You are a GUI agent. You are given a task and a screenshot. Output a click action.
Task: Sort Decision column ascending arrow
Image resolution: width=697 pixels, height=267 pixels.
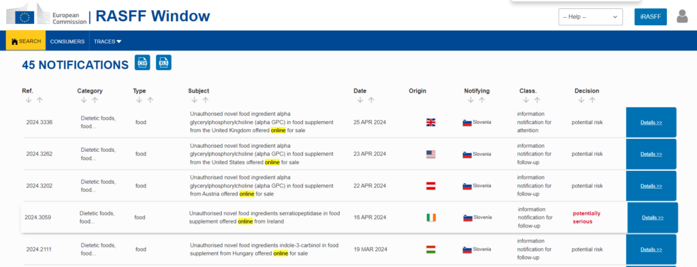(592, 100)
